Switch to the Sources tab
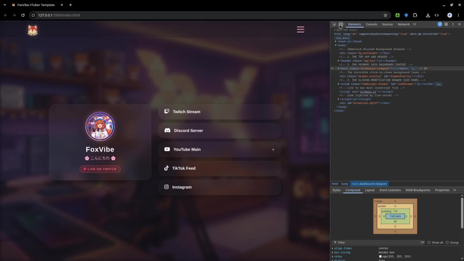This screenshot has width=464, height=261. point(387,24)
